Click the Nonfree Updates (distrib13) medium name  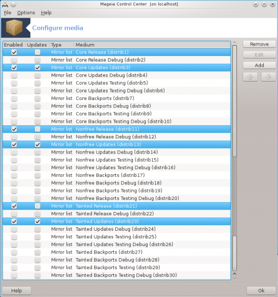coord(108,144)
